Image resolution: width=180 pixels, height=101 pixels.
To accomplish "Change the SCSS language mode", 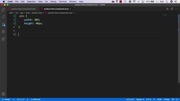I will 159,99.
